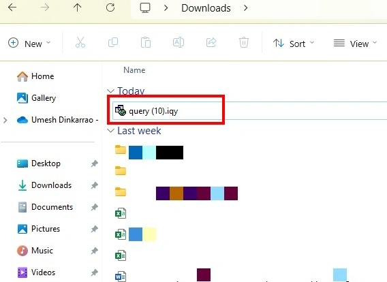Open Home in the navigation pane
387x282 pixels.
click(35, 76)
